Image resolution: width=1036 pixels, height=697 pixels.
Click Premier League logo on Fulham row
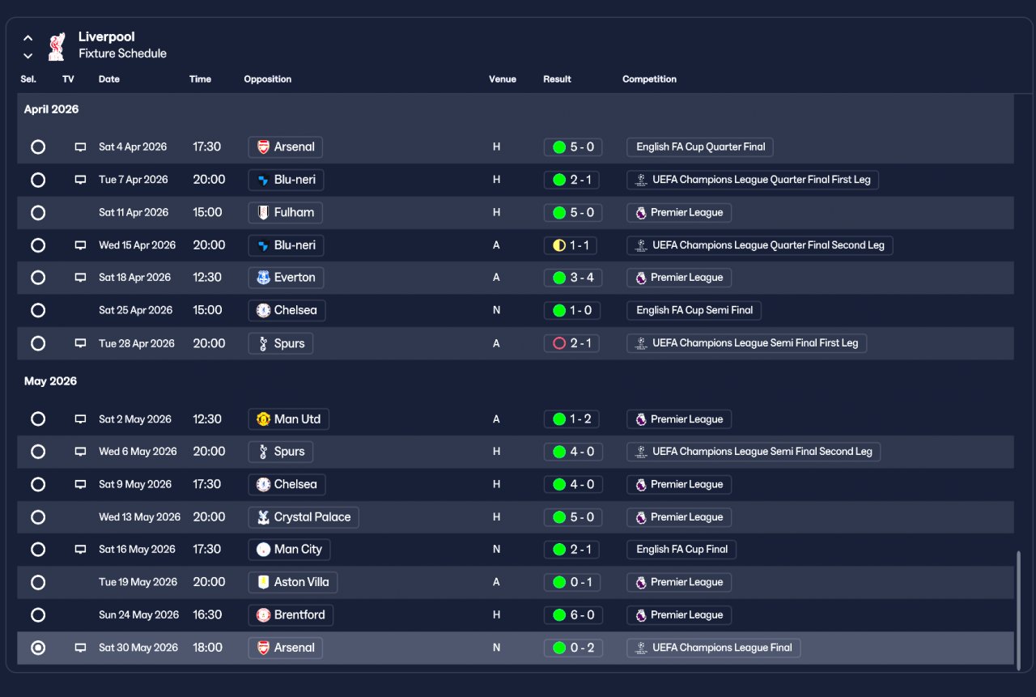641,213
